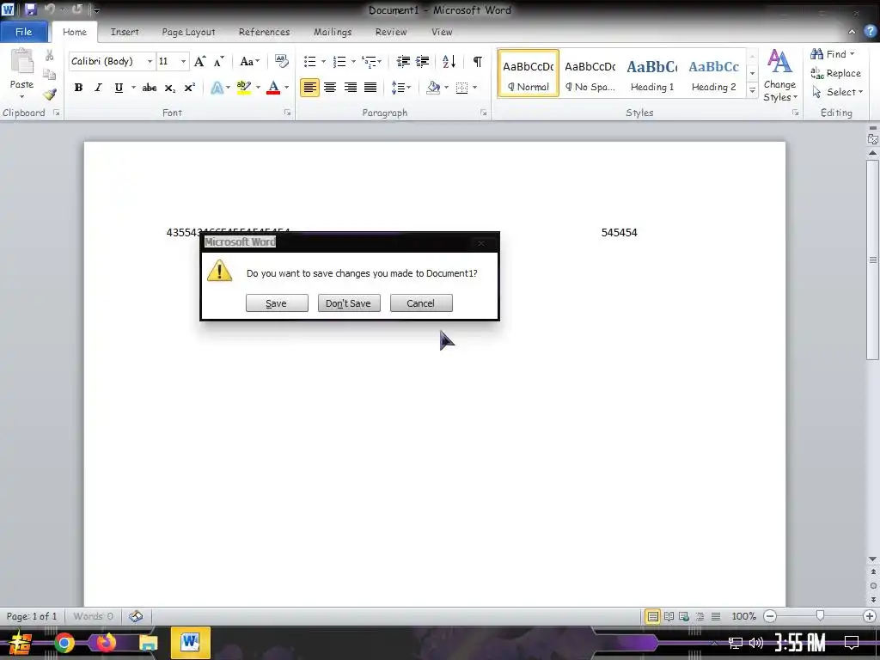Toggle Italic formatting

(98, 88)
